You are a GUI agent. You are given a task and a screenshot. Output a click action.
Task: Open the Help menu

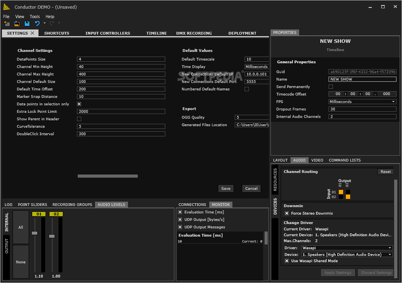pos(50,17)
